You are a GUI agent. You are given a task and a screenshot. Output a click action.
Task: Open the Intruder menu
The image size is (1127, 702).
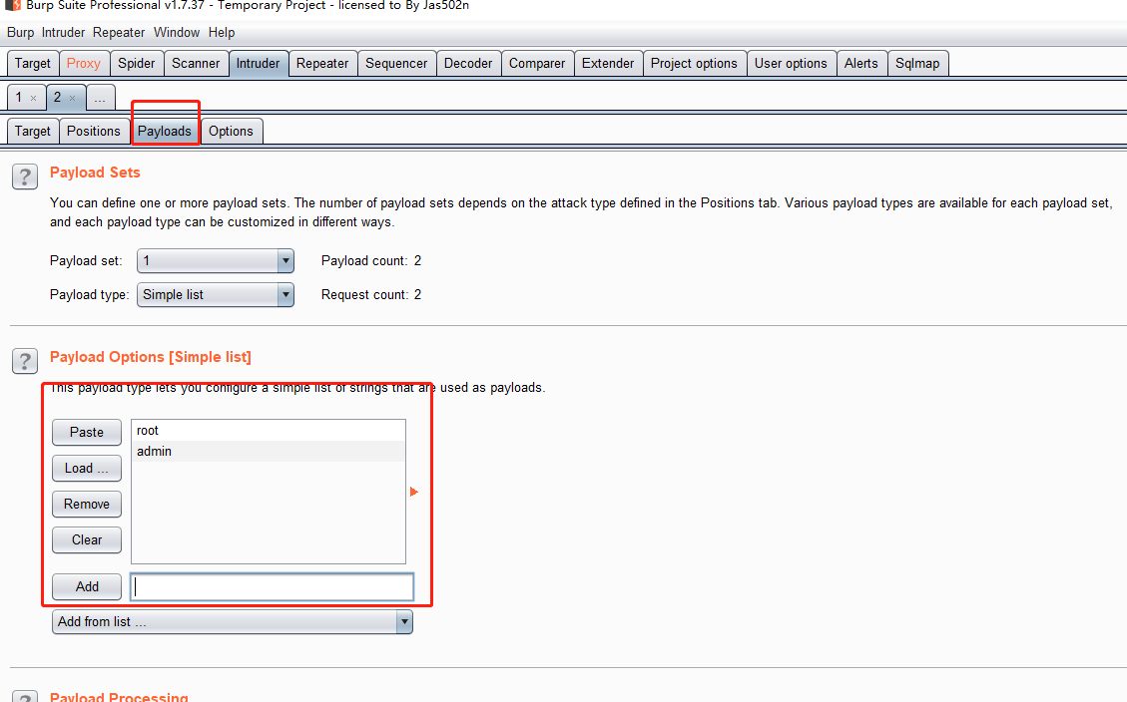click(63, 32)
